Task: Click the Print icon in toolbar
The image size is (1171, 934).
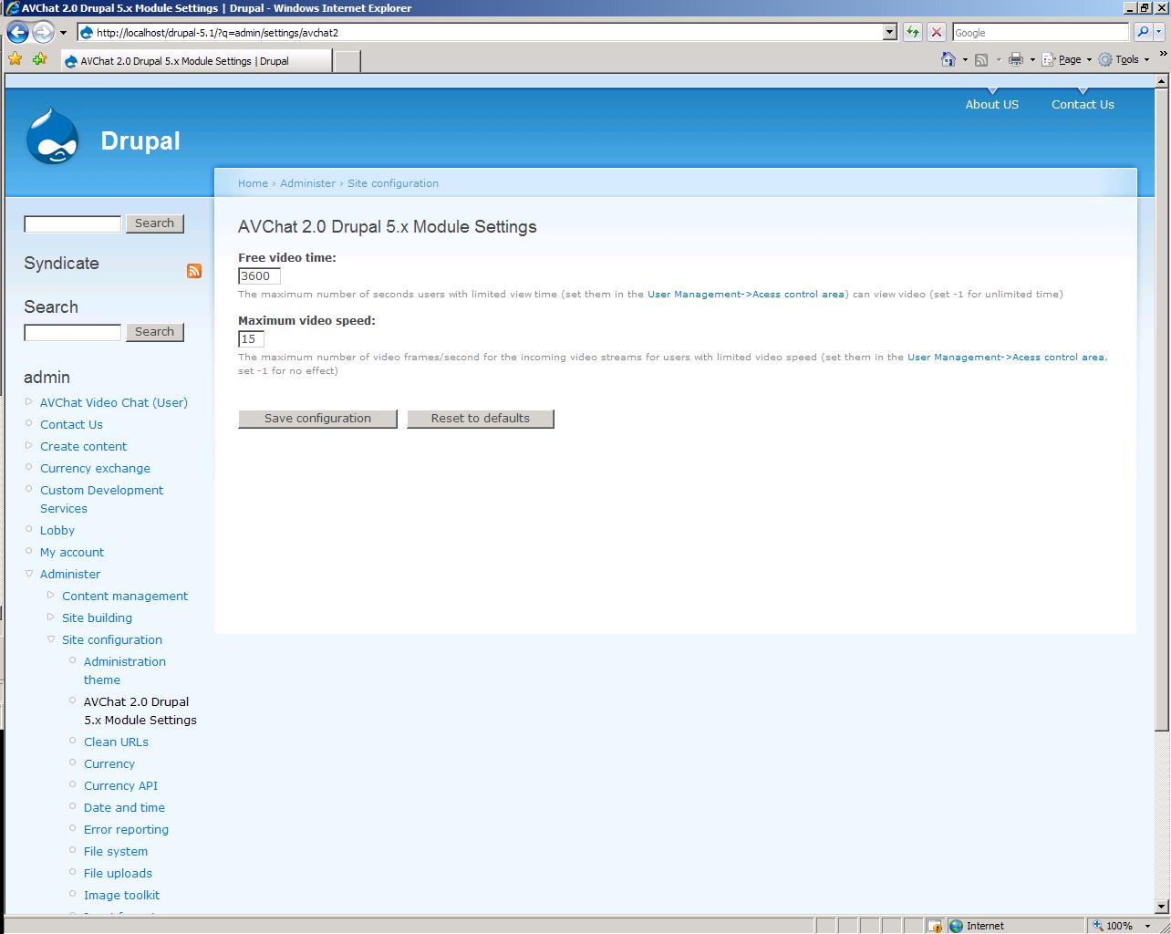Action: coord(1015,59)
